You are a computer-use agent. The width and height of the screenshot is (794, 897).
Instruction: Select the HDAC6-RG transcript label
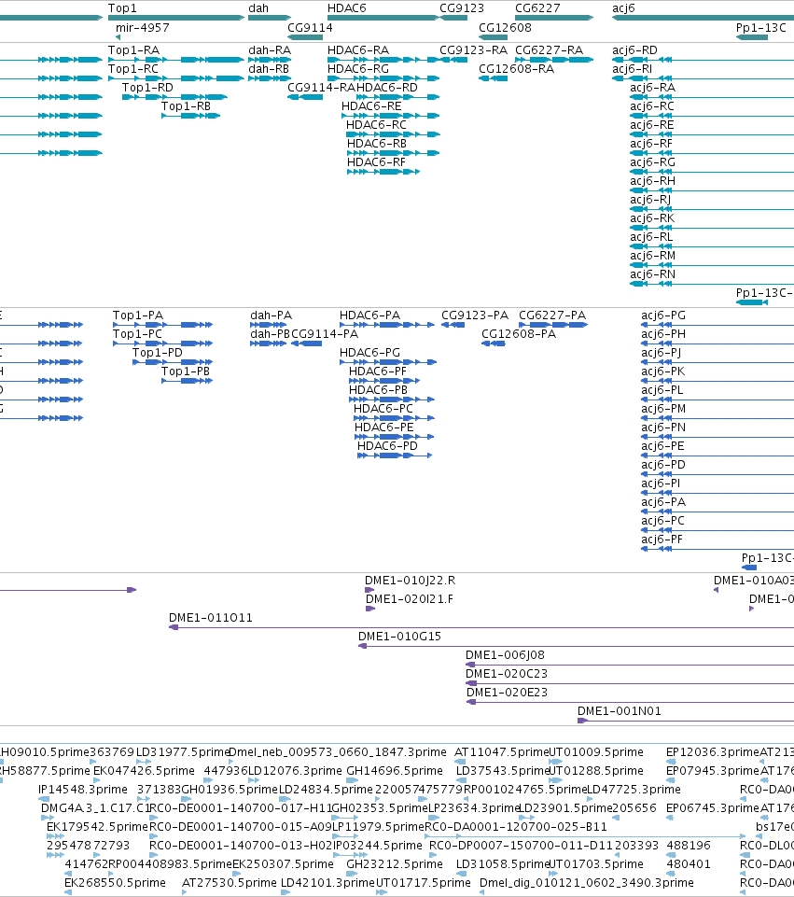coord(358,69)
